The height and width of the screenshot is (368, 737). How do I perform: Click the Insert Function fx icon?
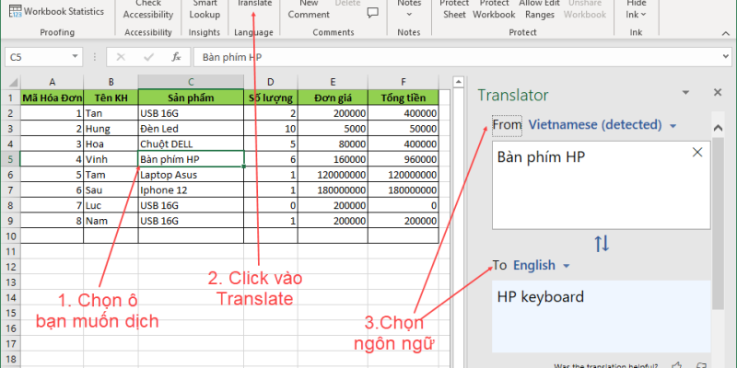click(x=175, y=57)
